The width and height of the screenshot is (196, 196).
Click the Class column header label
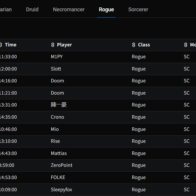click(144, 45)
